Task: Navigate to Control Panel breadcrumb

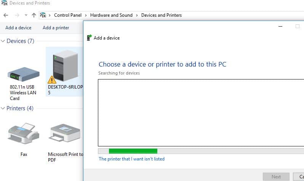Action: pyautogui.click(x=67, y=15)
